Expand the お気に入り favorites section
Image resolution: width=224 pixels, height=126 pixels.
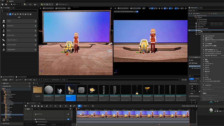coord(2,83)
